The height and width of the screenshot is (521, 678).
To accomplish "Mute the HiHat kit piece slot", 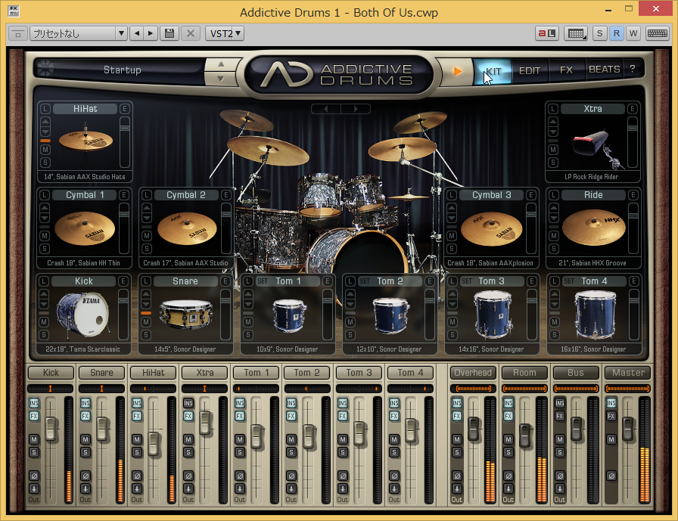I will (45, 150).
